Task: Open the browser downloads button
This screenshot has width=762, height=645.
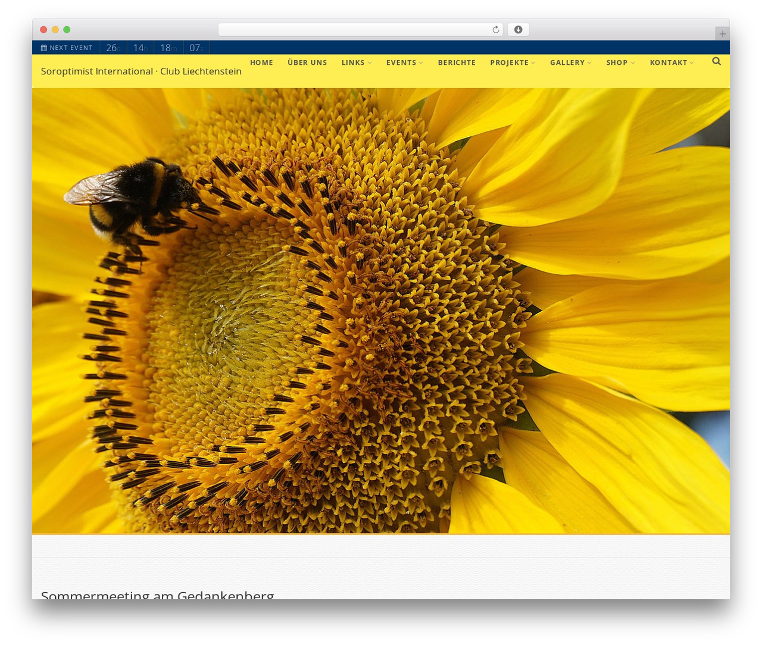Action: tap(518, 30)
